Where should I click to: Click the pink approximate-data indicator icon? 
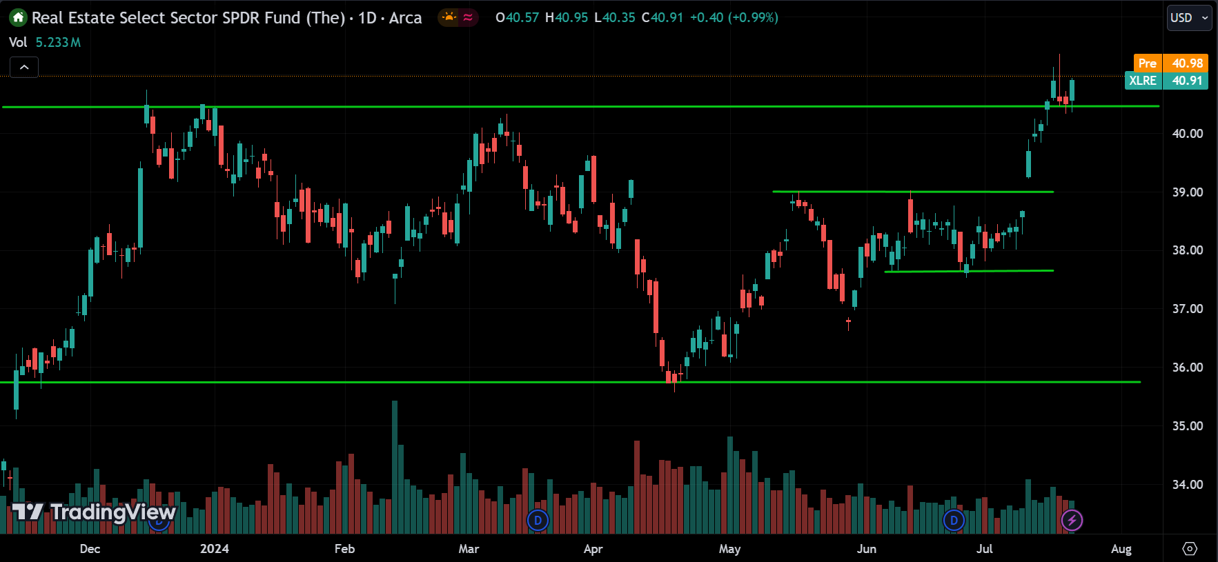tap(468, 17)
